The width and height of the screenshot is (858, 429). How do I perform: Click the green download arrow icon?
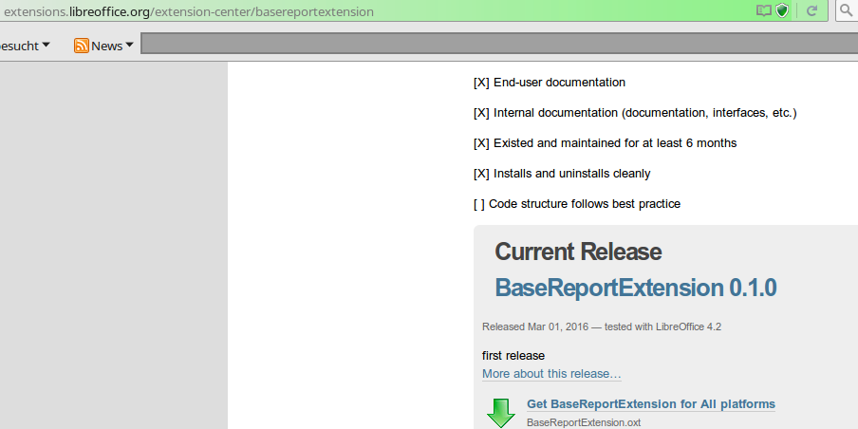pyautogui.click(x=500, y=413)
